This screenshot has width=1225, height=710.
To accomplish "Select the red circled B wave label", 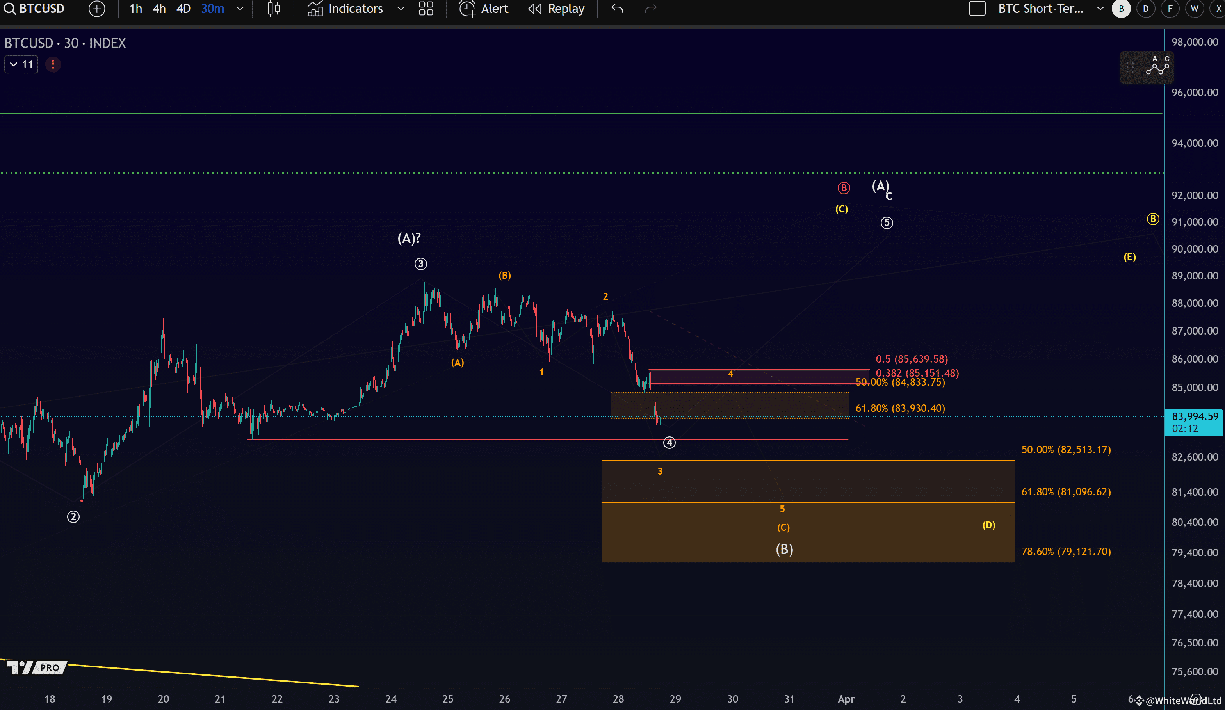I will [843, 188].
